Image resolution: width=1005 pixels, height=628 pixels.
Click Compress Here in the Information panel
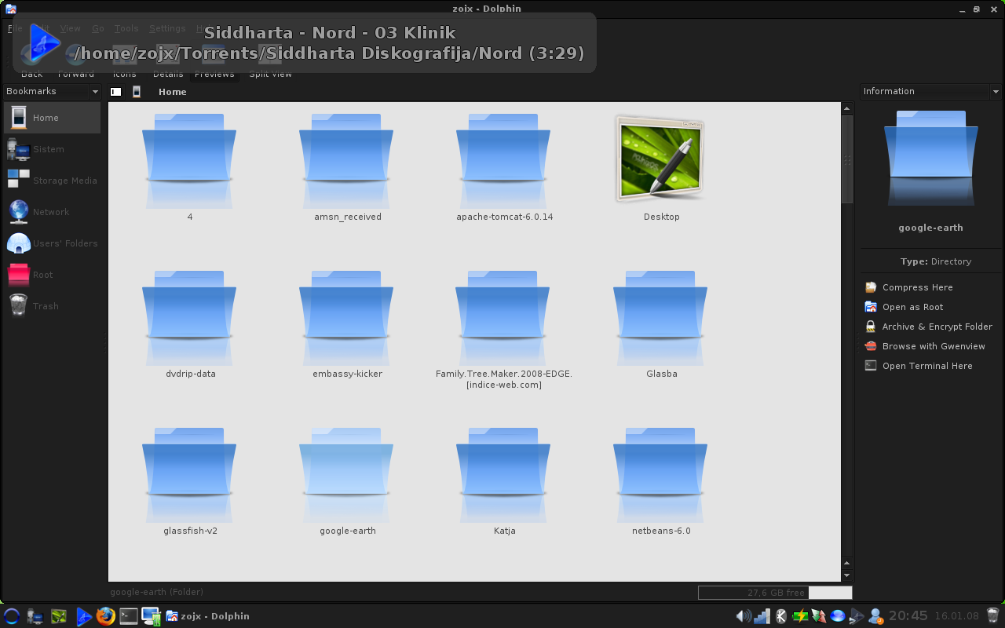pos(918,287)
